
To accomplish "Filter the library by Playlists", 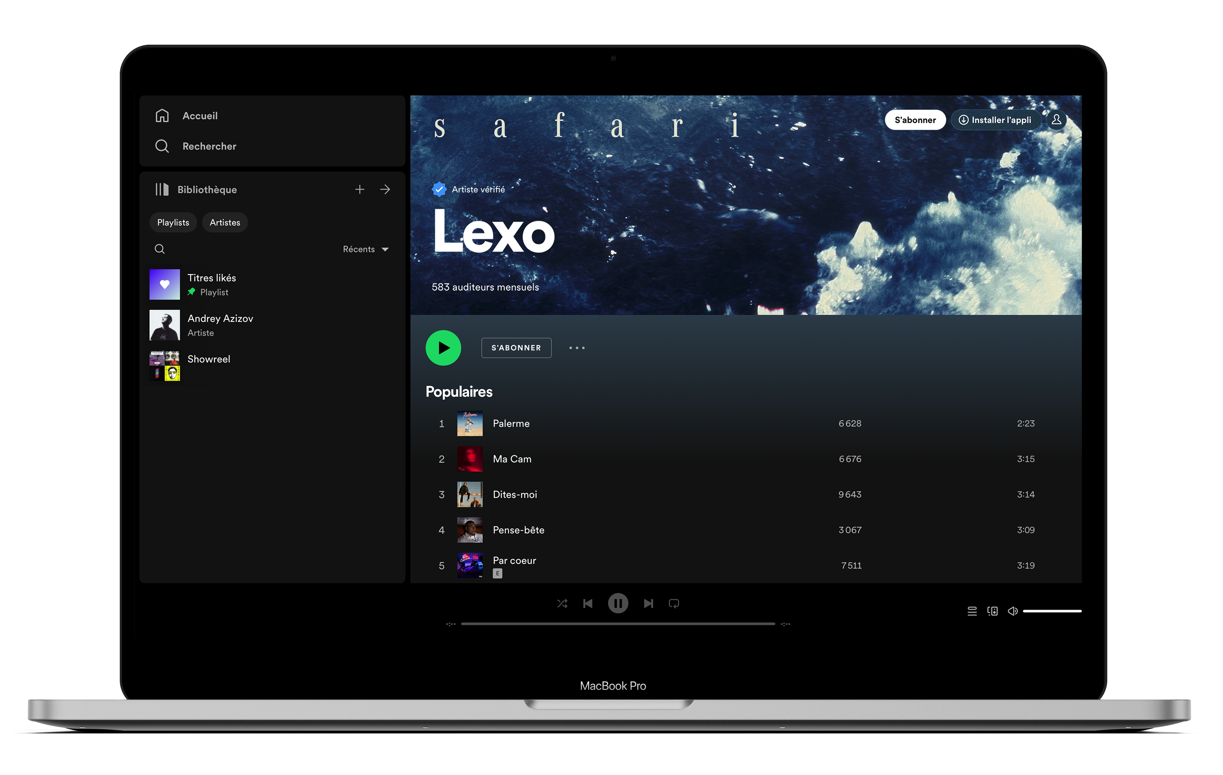I will click(173, 222).
